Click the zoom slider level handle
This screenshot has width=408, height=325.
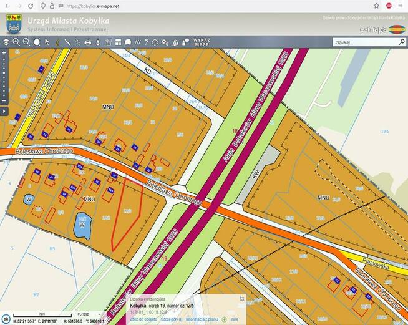4,74
